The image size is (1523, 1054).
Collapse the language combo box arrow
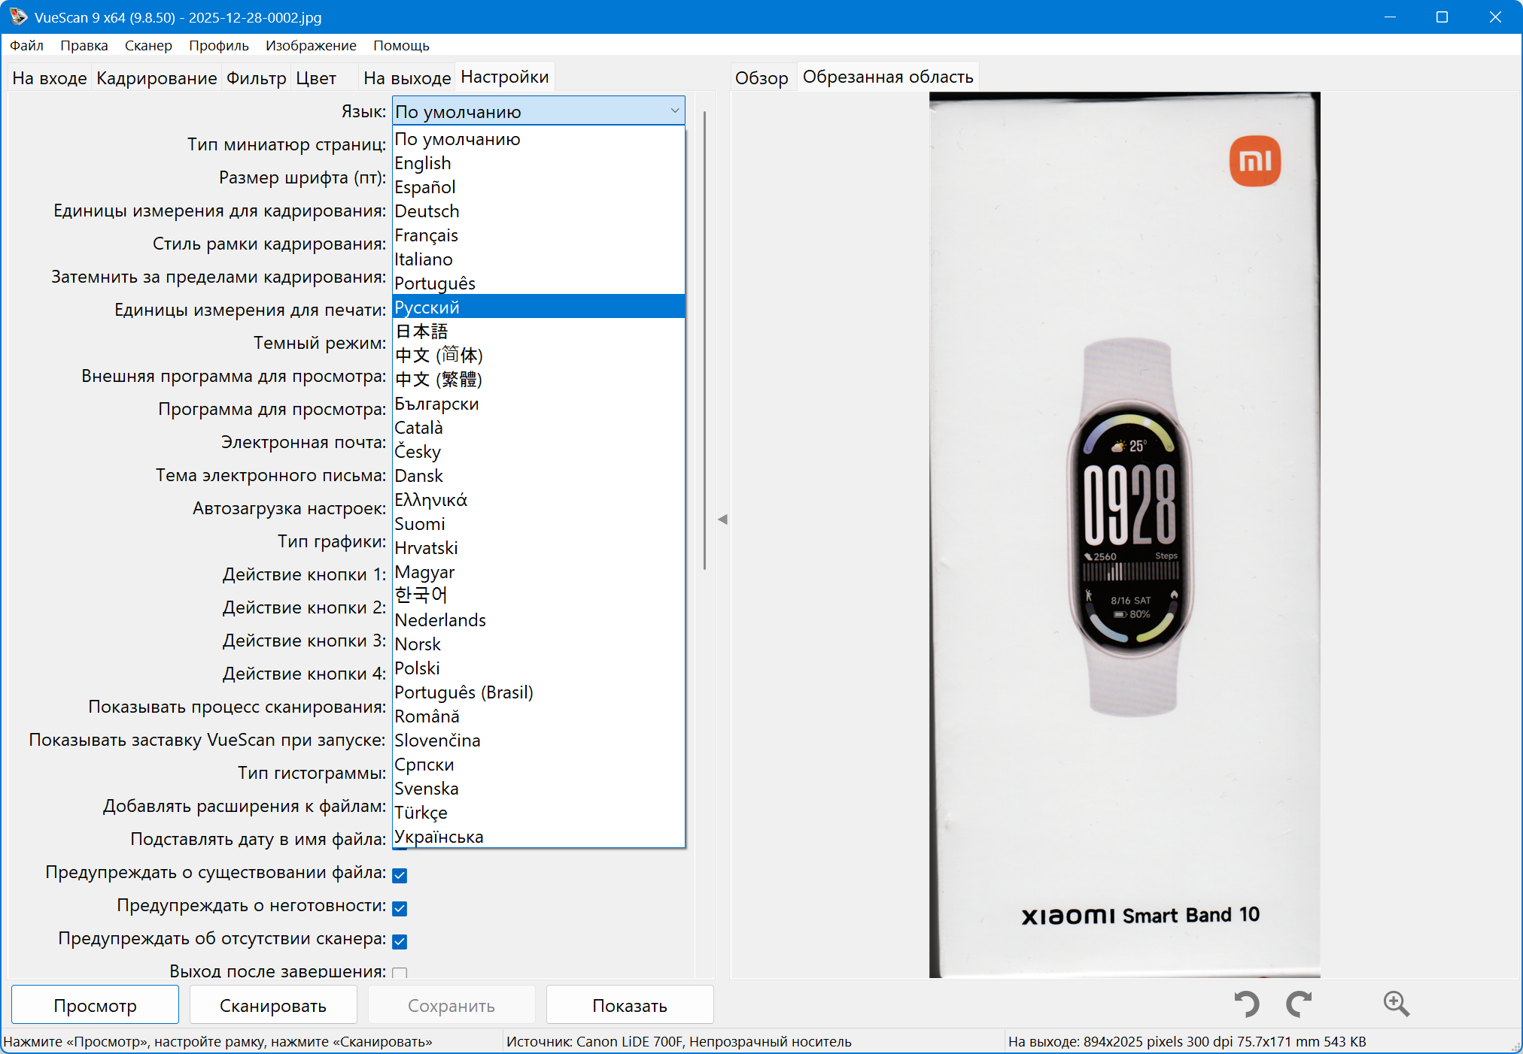tap(674, 111)
